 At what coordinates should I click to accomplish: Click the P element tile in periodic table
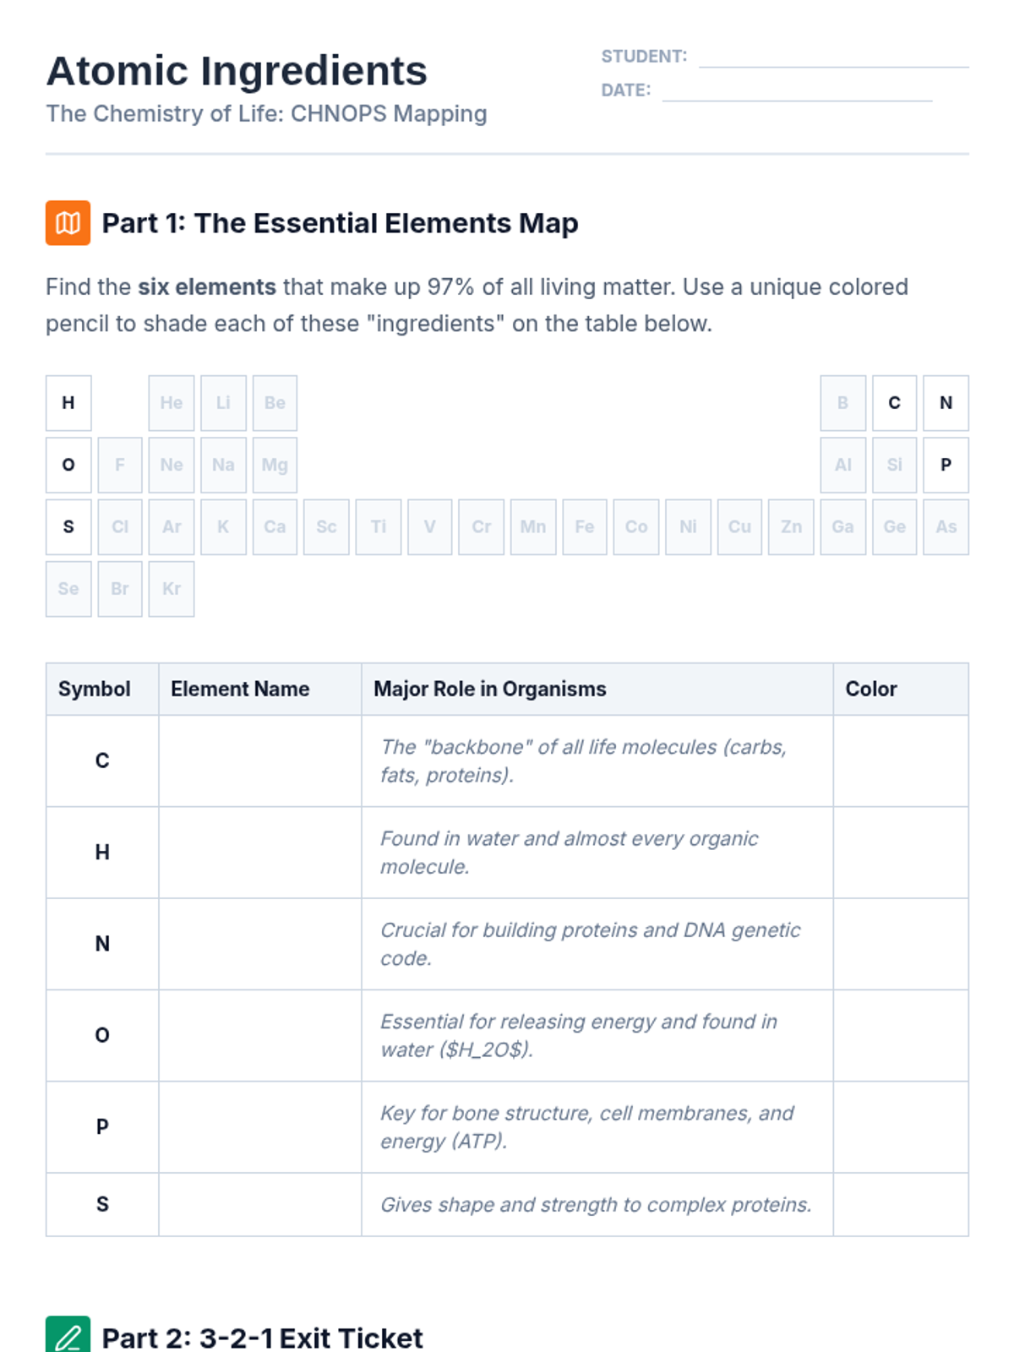[x=946, y=465]
